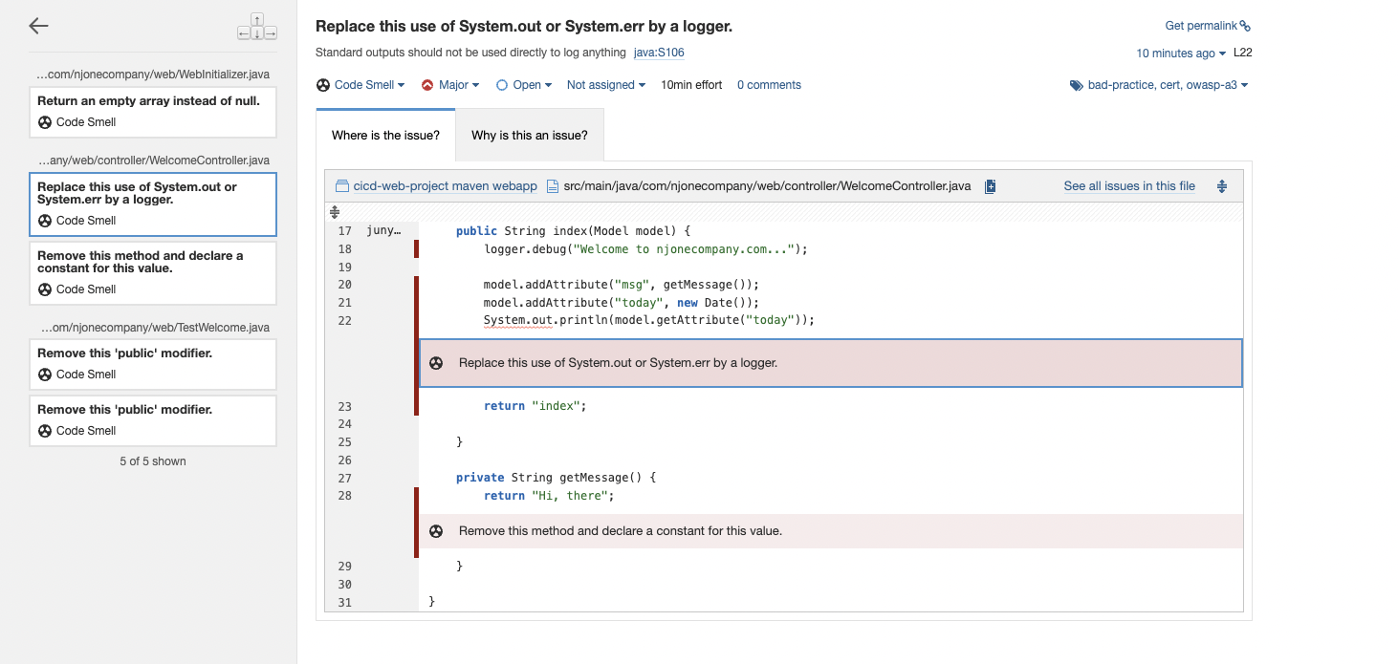Image resolution: width=1398 pixels, height=664 pixels.
Task: Click the WelcomeController.java file path in sidebar
Action: pos(153,160)
